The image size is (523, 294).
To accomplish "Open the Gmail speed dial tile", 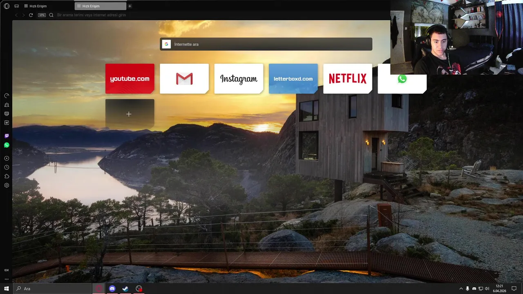I will [x=184, y=78].
